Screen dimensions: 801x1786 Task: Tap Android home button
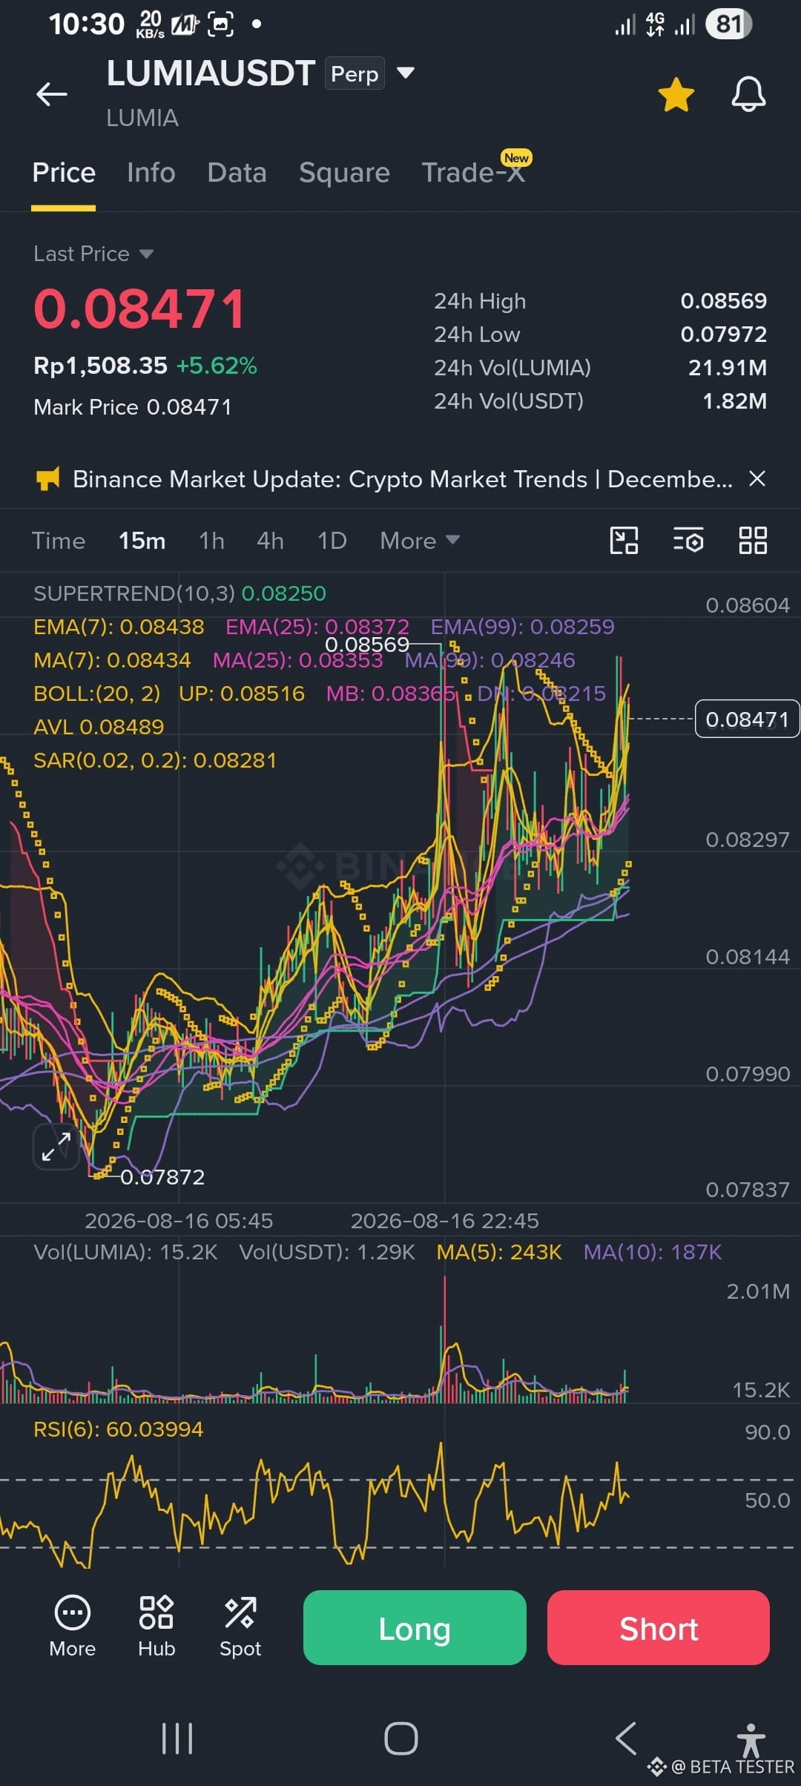[x=400, y=1738]
